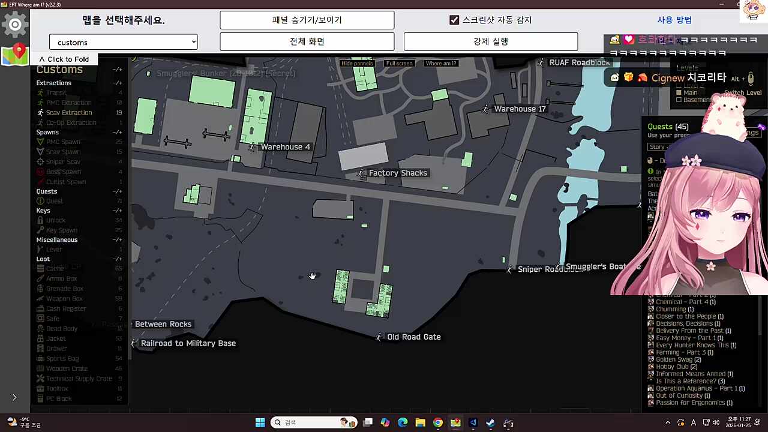Click the 전체 화면 button
The height and width of the screenshot is (432, 768).
307,41
